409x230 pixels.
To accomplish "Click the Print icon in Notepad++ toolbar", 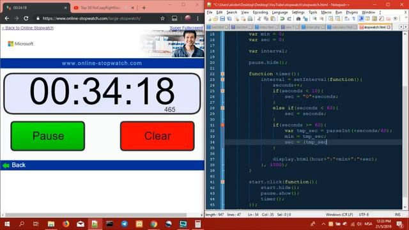I will [250, 19].
